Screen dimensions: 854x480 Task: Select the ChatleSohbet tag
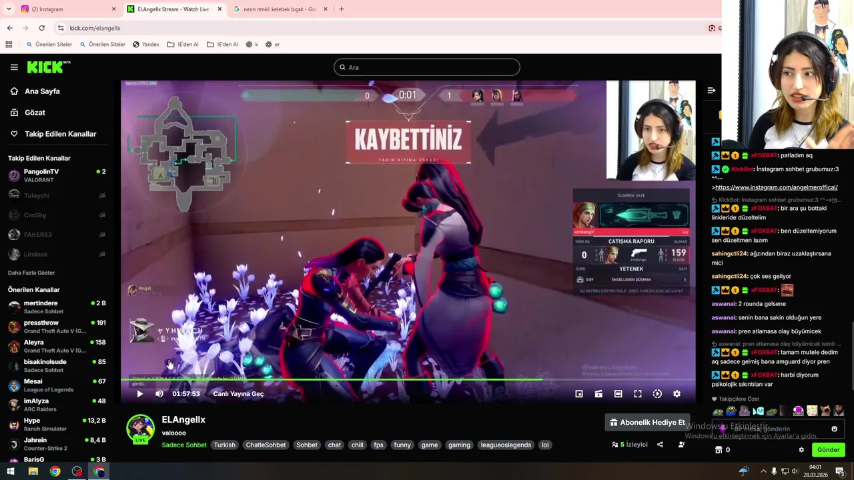[266, 445]
